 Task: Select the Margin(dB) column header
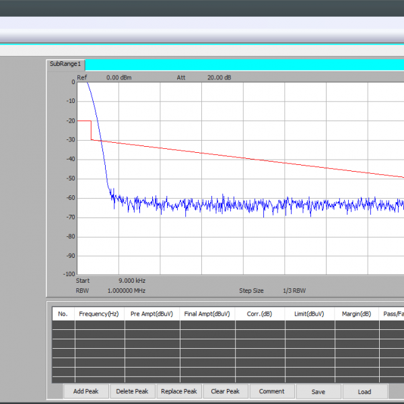click(356, 314)
